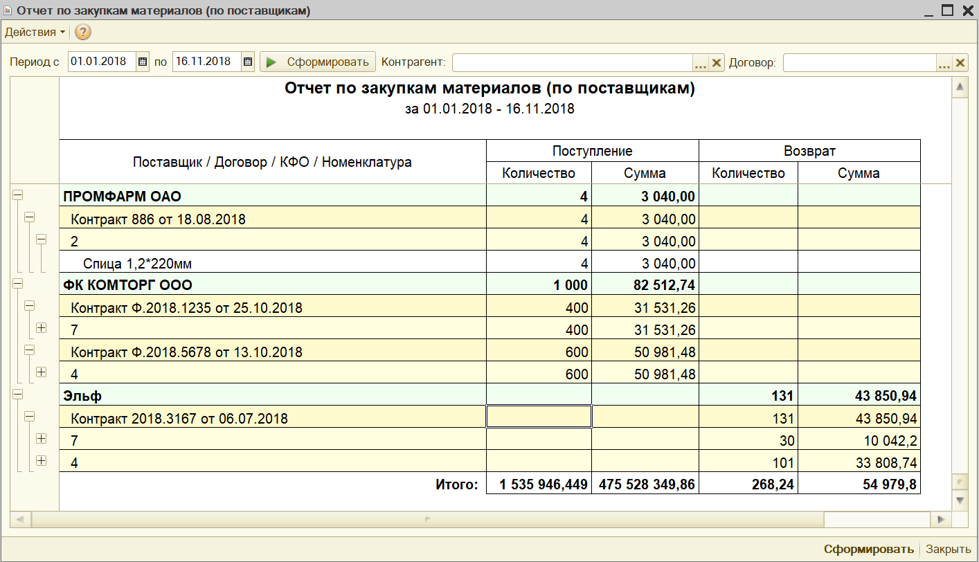Select the sum cell 82 512,74
979x562 pixels.
tap(645, 285)
